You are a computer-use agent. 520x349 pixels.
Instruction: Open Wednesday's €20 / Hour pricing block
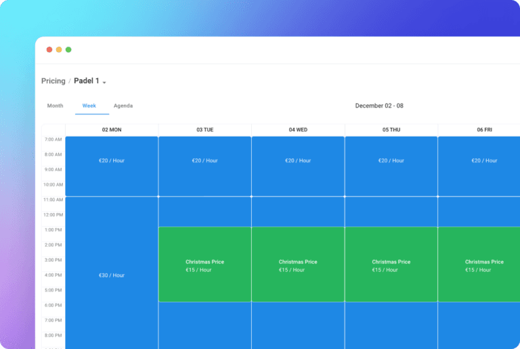(x=298, y=166)
